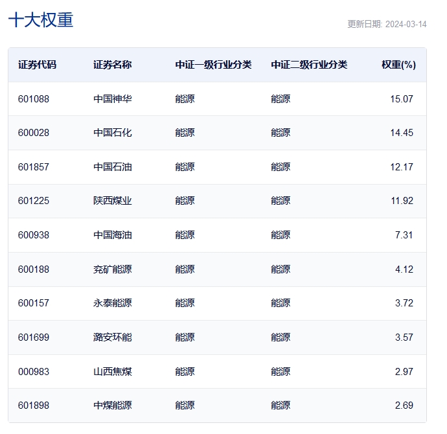Select stock name 中国海油
Image resolution: width=447 pixels, height=434 pixels.
pos(113,234)
